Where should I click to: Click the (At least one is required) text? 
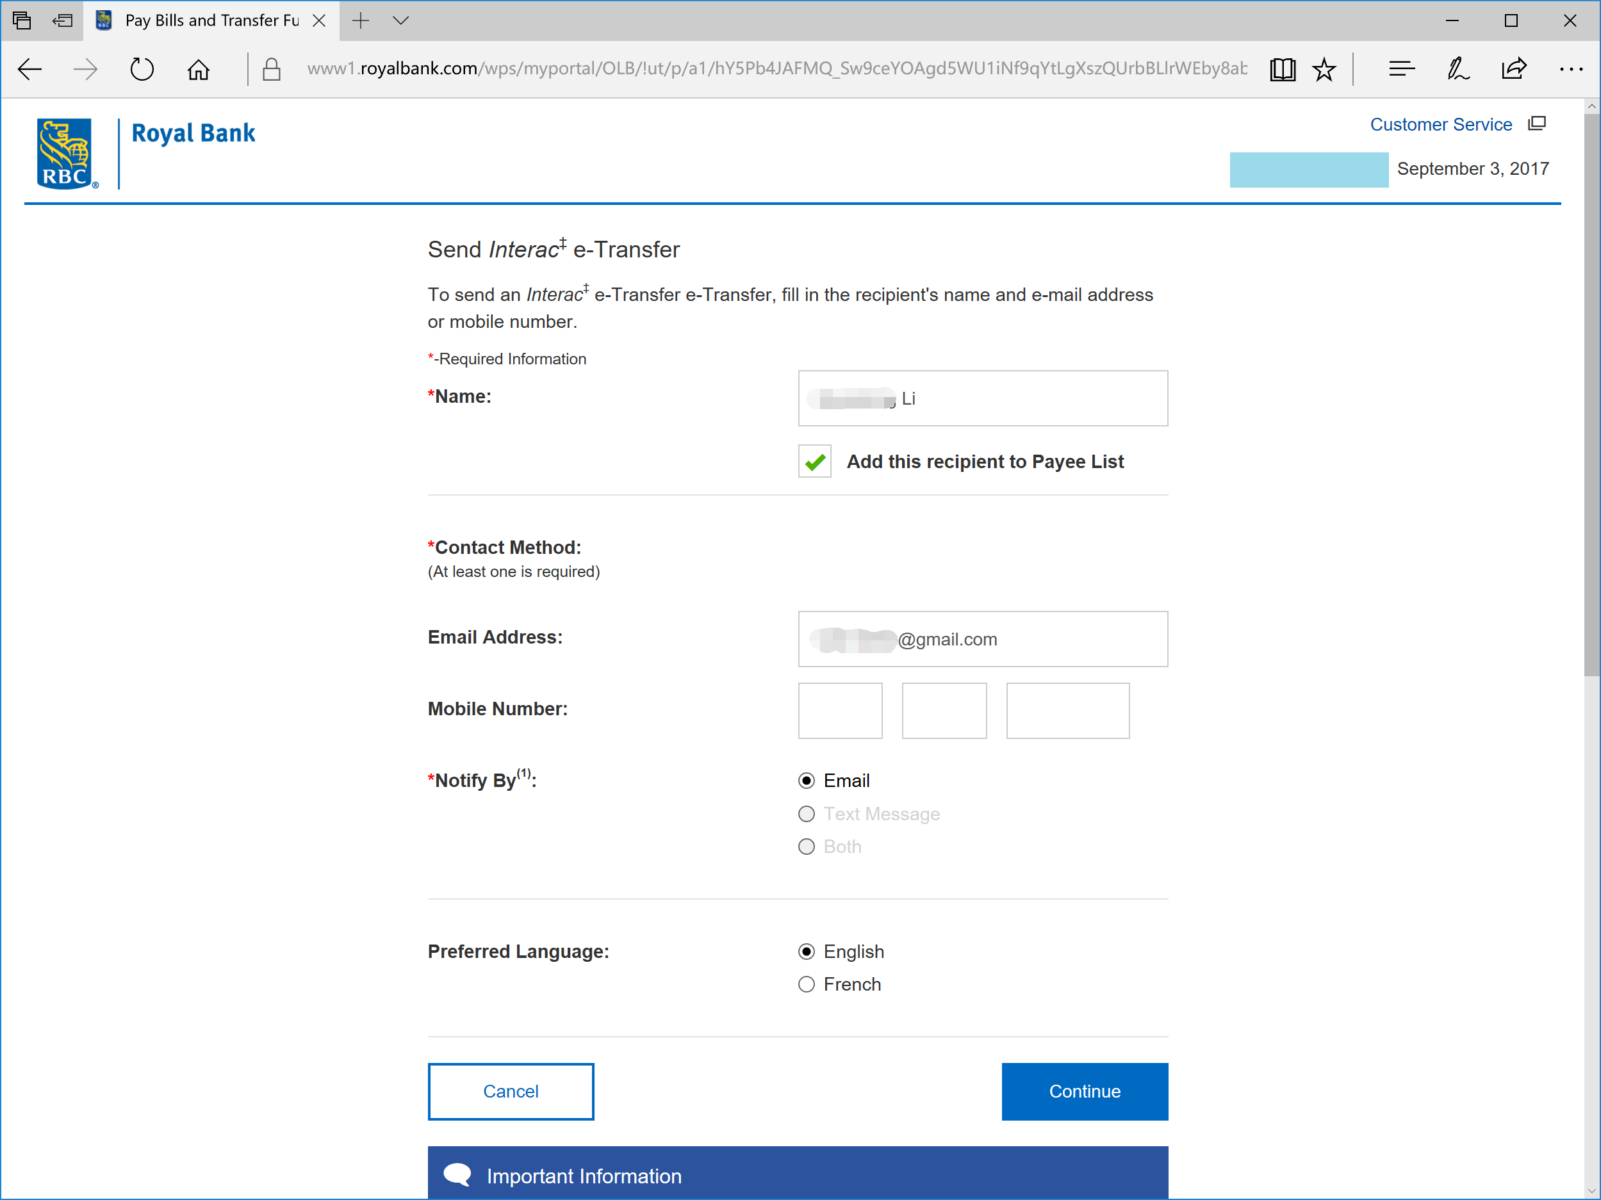[514, 571]
